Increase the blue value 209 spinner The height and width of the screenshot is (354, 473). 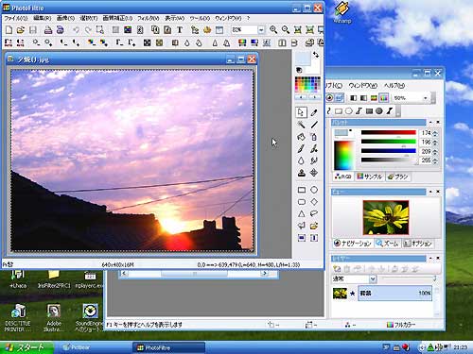pyautogui.click(x=435, y=150)
